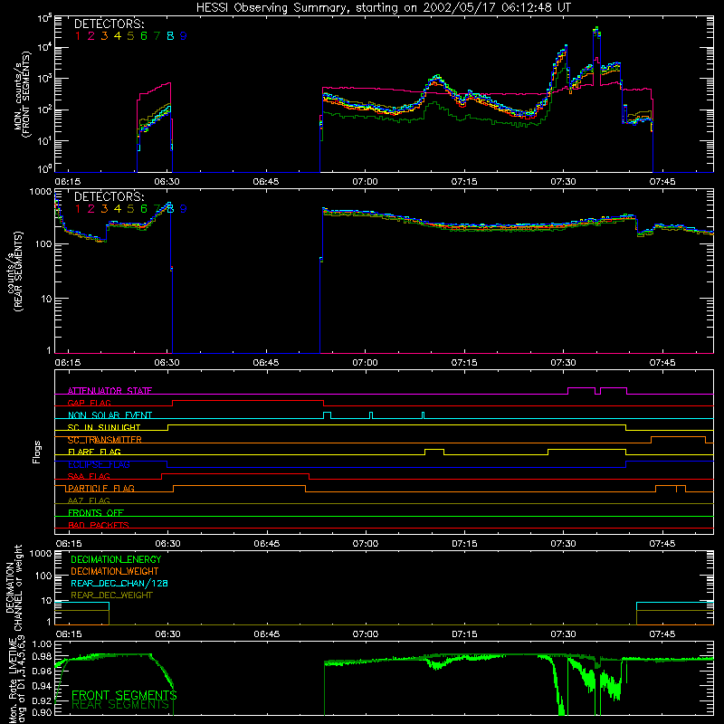The width and height of the screenshot is (724, 724).
Task: Select red detector 1 in front segments legend
Action: [78, 36]
